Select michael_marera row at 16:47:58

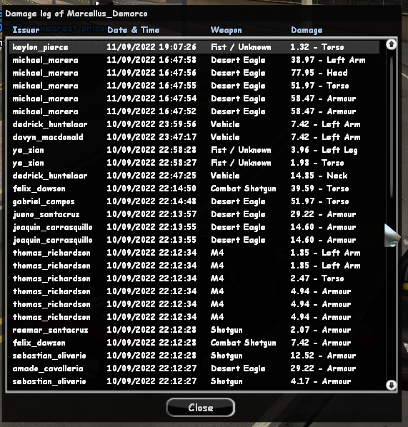pos(194,60)
